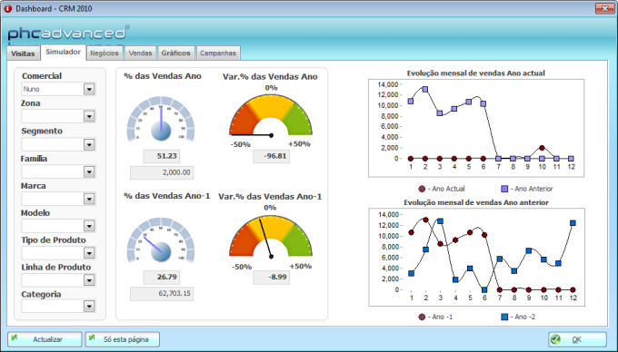Click the icon on Só esta página button

click(93, 337)
